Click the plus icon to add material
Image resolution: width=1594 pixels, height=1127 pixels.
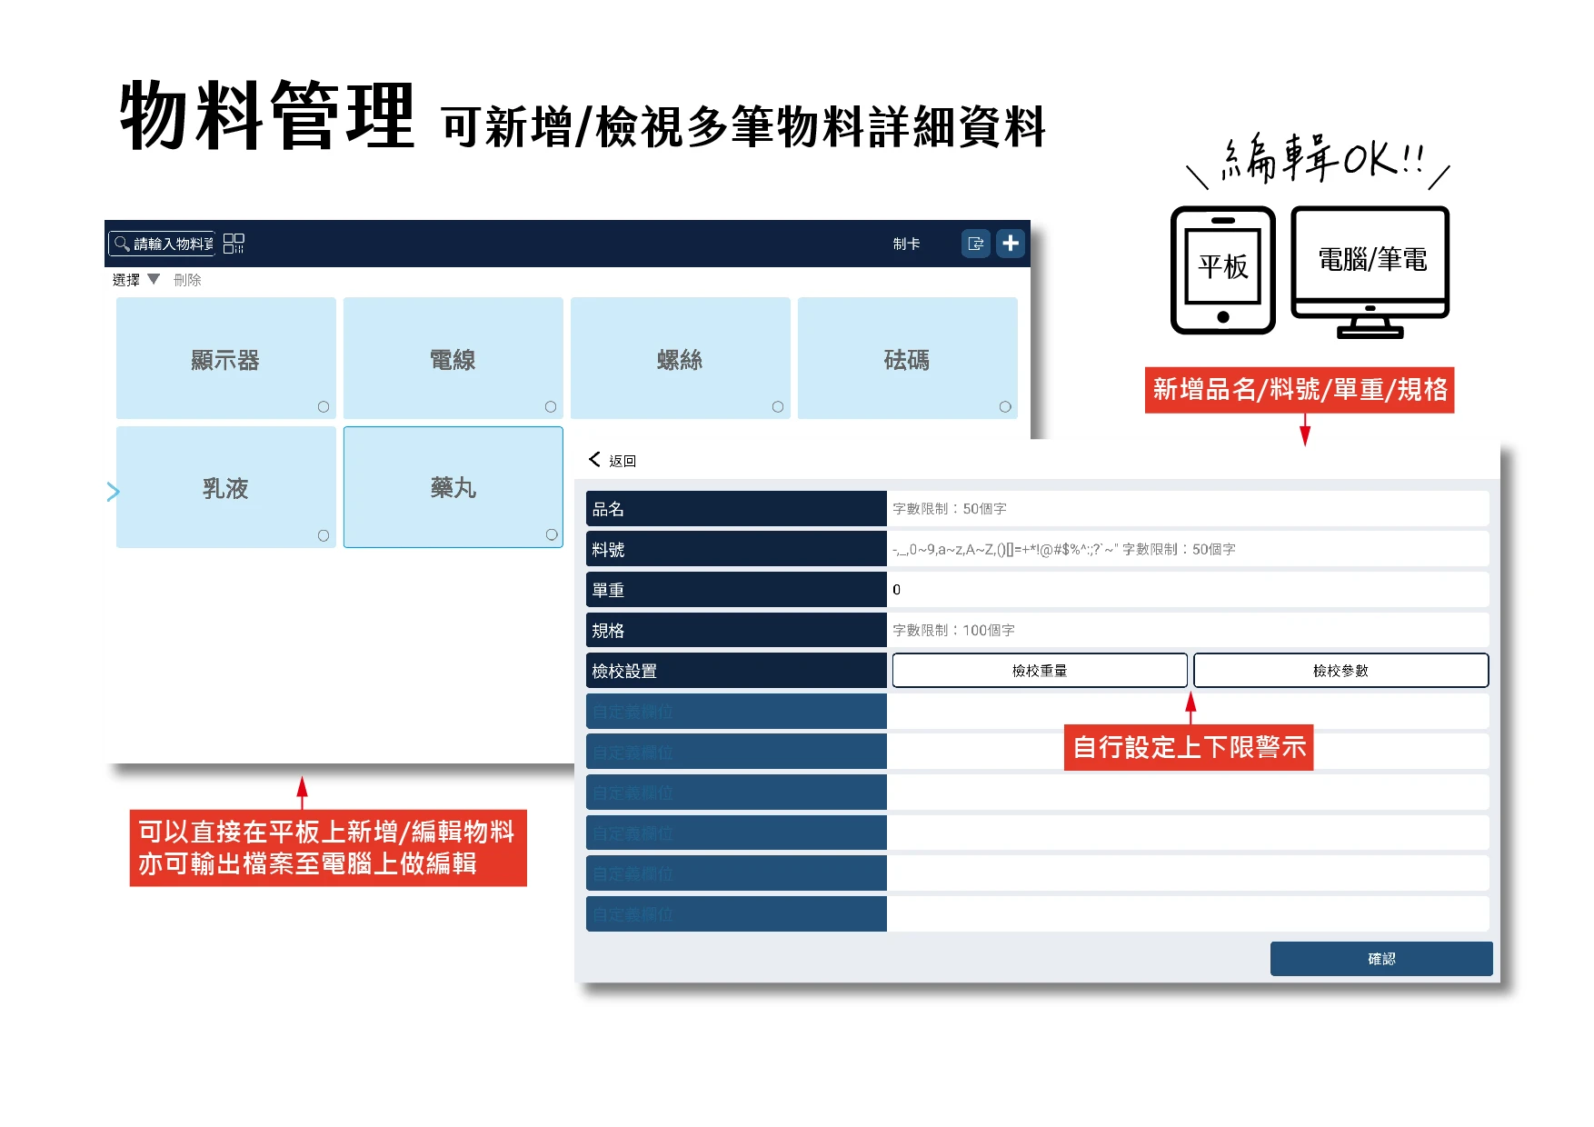coord(1011,244)
